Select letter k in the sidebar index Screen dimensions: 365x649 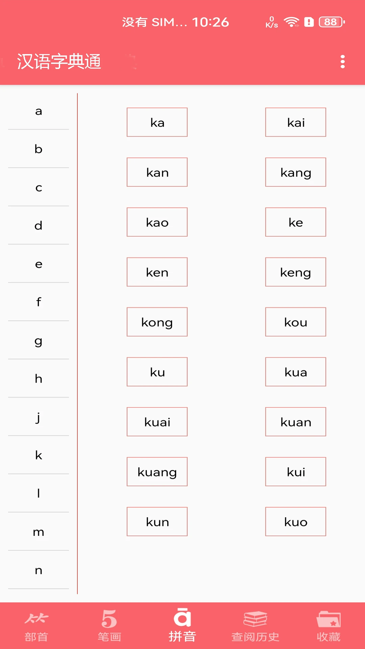38,455
